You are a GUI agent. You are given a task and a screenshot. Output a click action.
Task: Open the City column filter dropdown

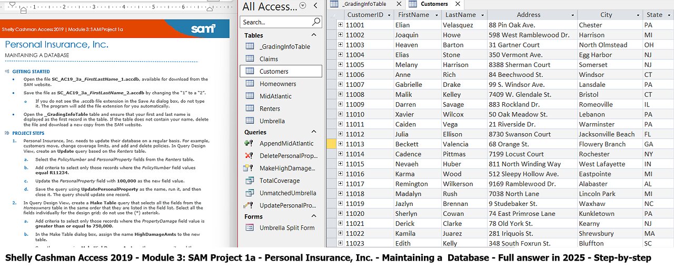click(x=638, y=15)
